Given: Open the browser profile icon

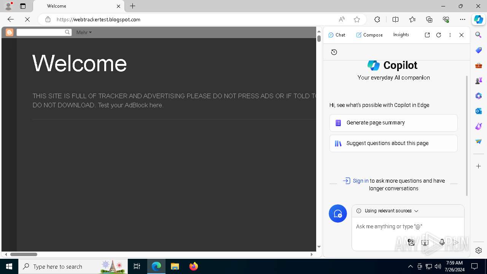Looking at the screenshot, I should 8,6.
